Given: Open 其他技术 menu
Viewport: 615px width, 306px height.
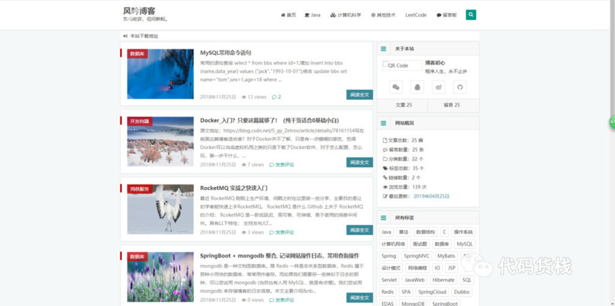Looking at the screenshot, I should (x=383, y=15).
